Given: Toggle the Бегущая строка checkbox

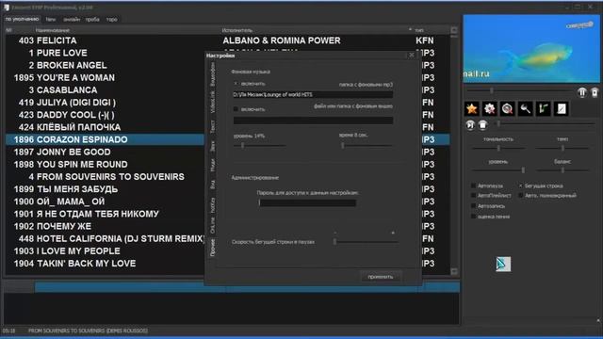Looking at the screenshot, I should 521,186.
